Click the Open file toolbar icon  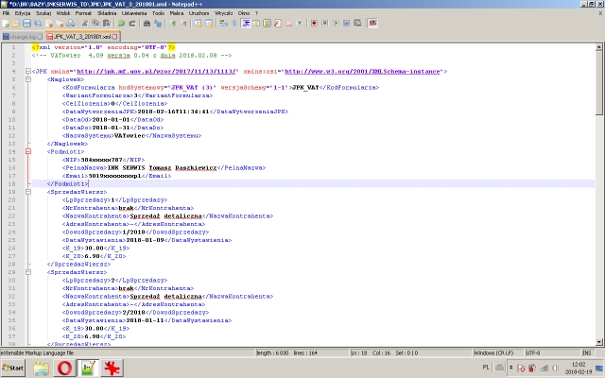17,26
